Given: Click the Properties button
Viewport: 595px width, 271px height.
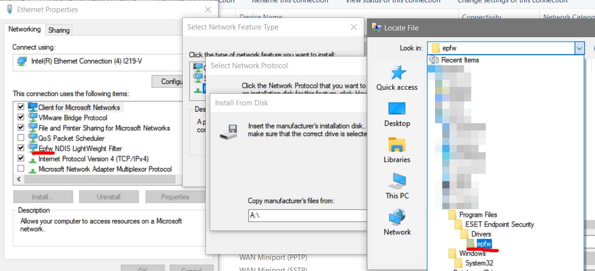Looking at the screenshot, I should (x=175, y=197).
